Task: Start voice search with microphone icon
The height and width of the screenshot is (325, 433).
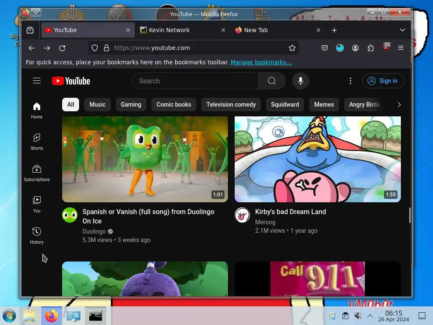Action: [301, 81]
